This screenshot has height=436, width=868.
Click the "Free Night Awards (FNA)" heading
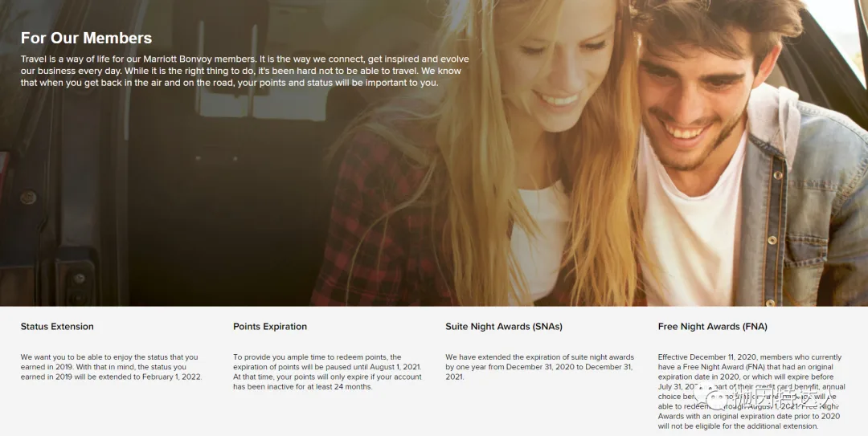[712, 327]
